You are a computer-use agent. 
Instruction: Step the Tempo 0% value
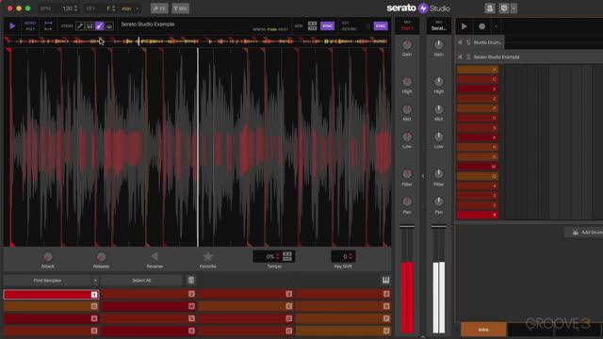[x=278, y=256]
